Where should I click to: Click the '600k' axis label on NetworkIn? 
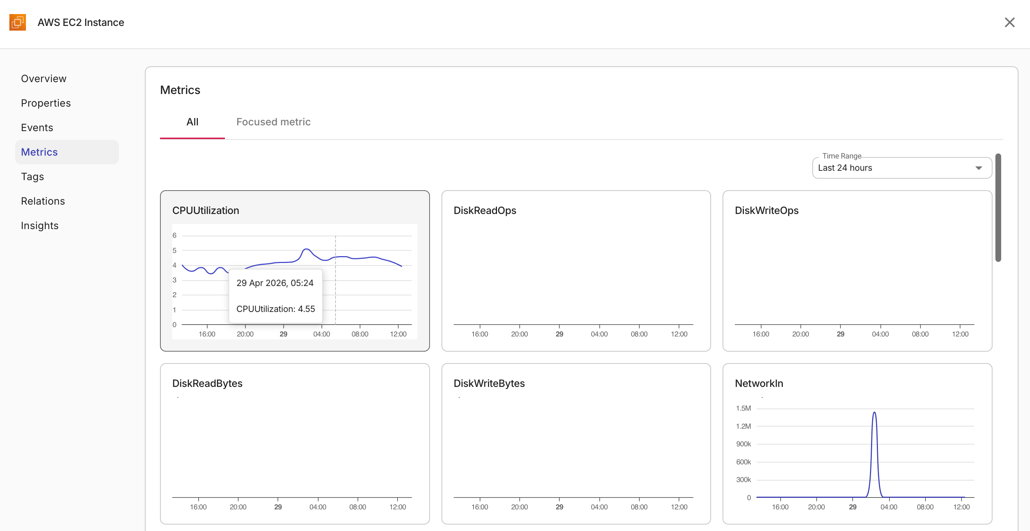(x=743, y=462)
